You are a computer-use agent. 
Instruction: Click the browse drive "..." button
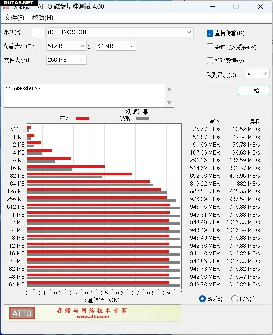pos(38,33)
